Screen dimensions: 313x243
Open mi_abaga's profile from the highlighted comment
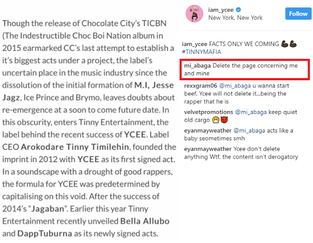pyautogui.click(x=198, y=66)
